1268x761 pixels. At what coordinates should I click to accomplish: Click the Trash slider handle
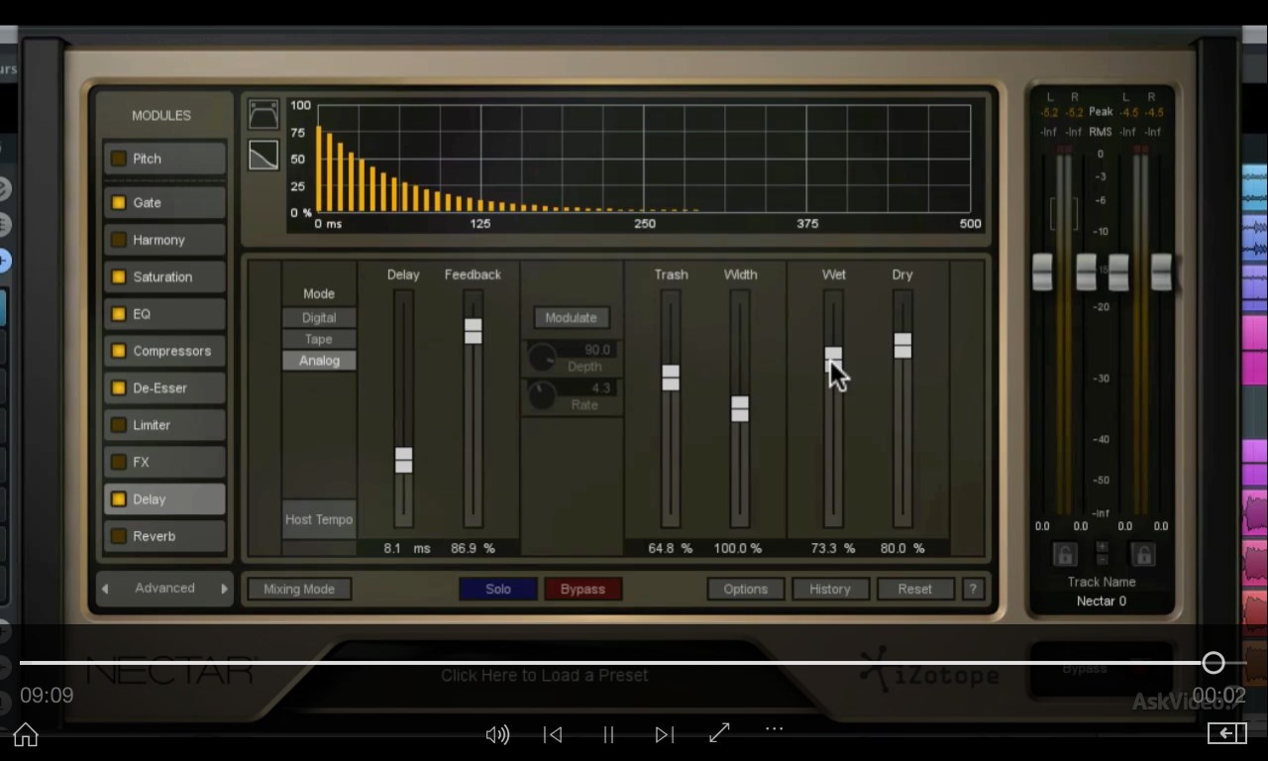pyautogui.click(x=671, y=378)
